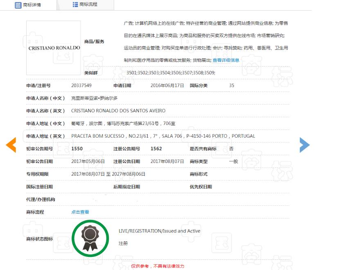Click the application date 2016年06月17日
The image size is (342, 270).
167,85
